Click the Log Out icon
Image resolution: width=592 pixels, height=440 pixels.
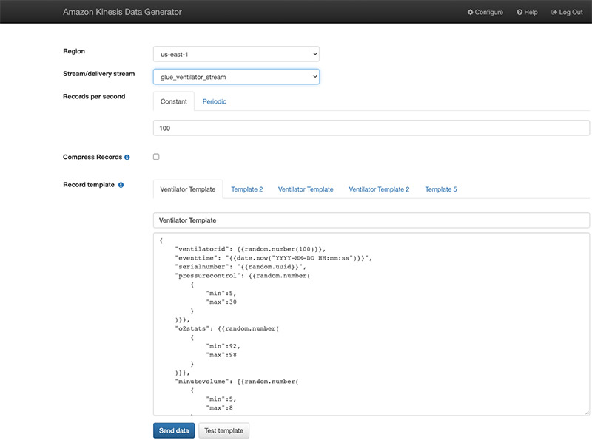pos(554,12)
